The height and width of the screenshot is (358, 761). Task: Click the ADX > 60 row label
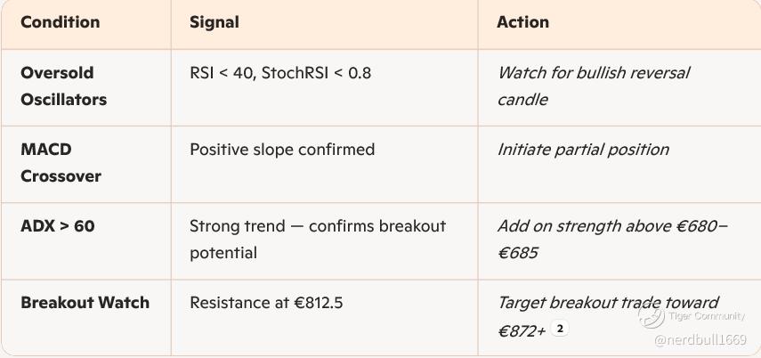point(57,226)
